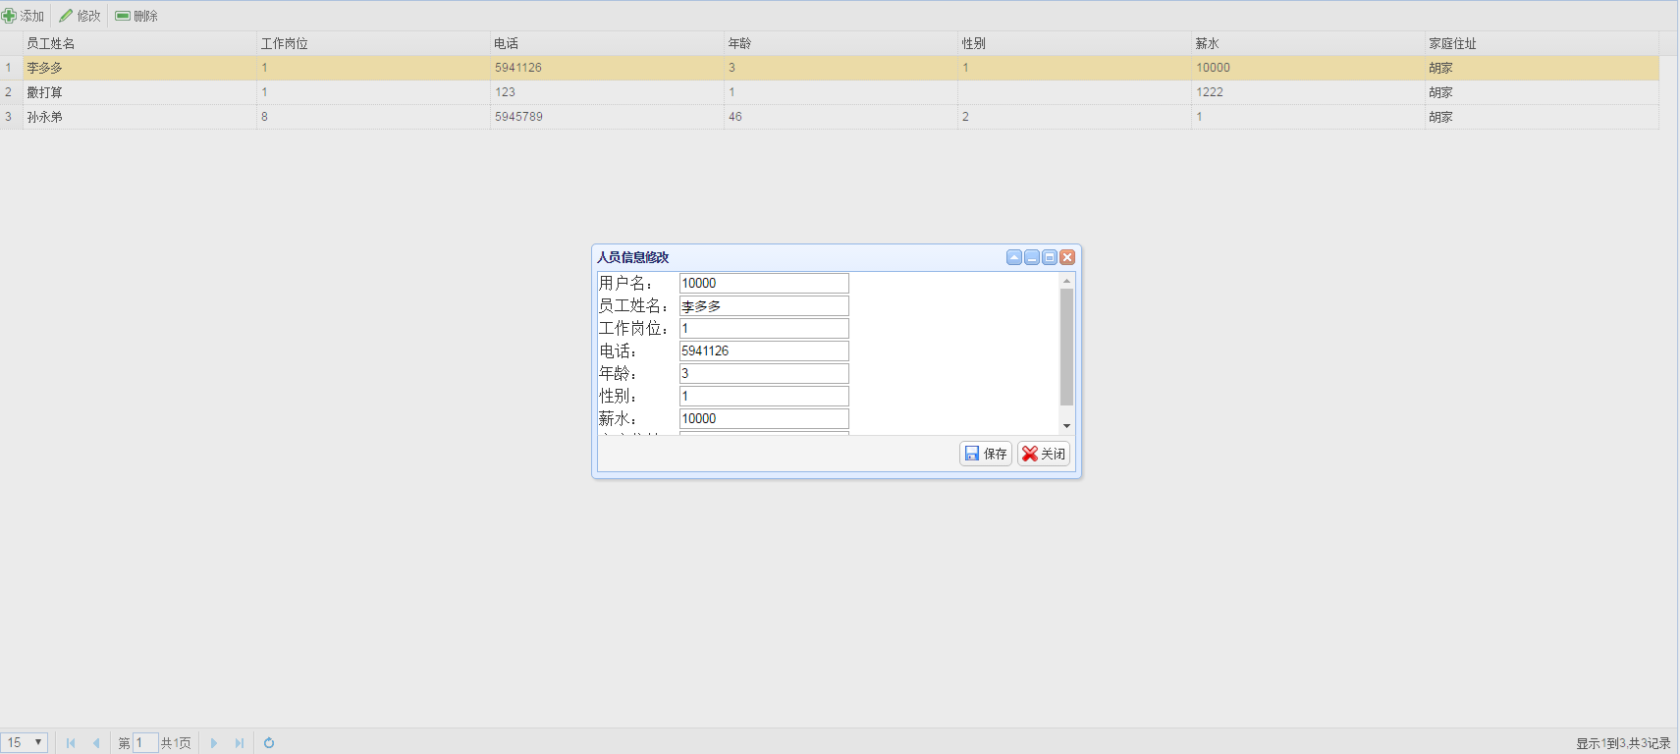Focus the 用户名 input field
Viewport: 1680px width, 754px height.
pos(764,283)
